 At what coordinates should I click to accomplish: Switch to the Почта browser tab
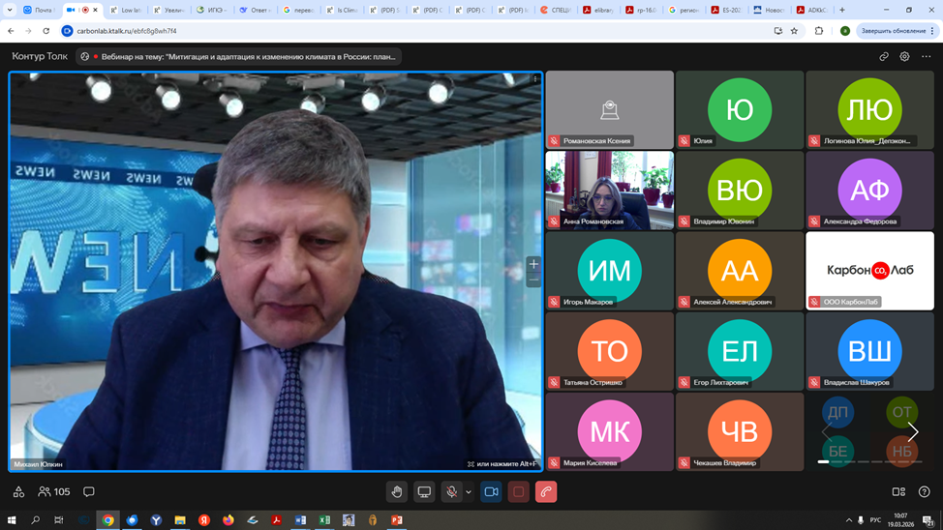click(39, 10)
